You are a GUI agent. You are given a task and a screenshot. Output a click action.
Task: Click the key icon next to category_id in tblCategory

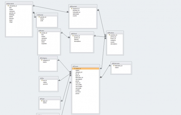point(42,60)
